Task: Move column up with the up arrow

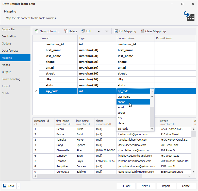Action: point(99,31)
